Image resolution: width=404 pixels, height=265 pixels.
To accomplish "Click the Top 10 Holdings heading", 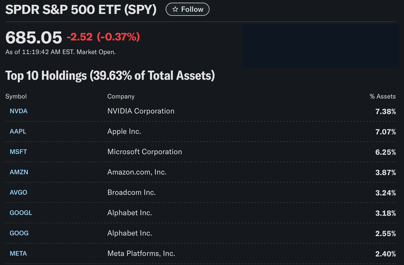I will [x=110, y=76].
